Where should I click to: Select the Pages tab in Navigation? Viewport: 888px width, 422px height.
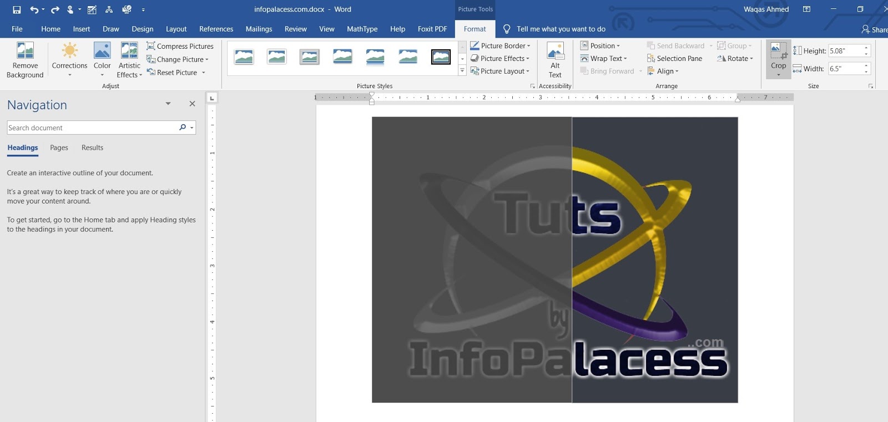[59, 148]
